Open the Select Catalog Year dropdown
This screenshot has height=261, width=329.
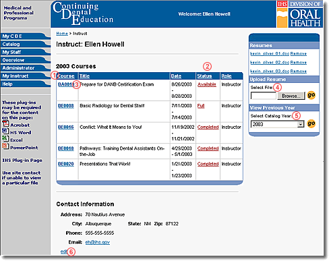pyautogui.click(x=277, y=124)
